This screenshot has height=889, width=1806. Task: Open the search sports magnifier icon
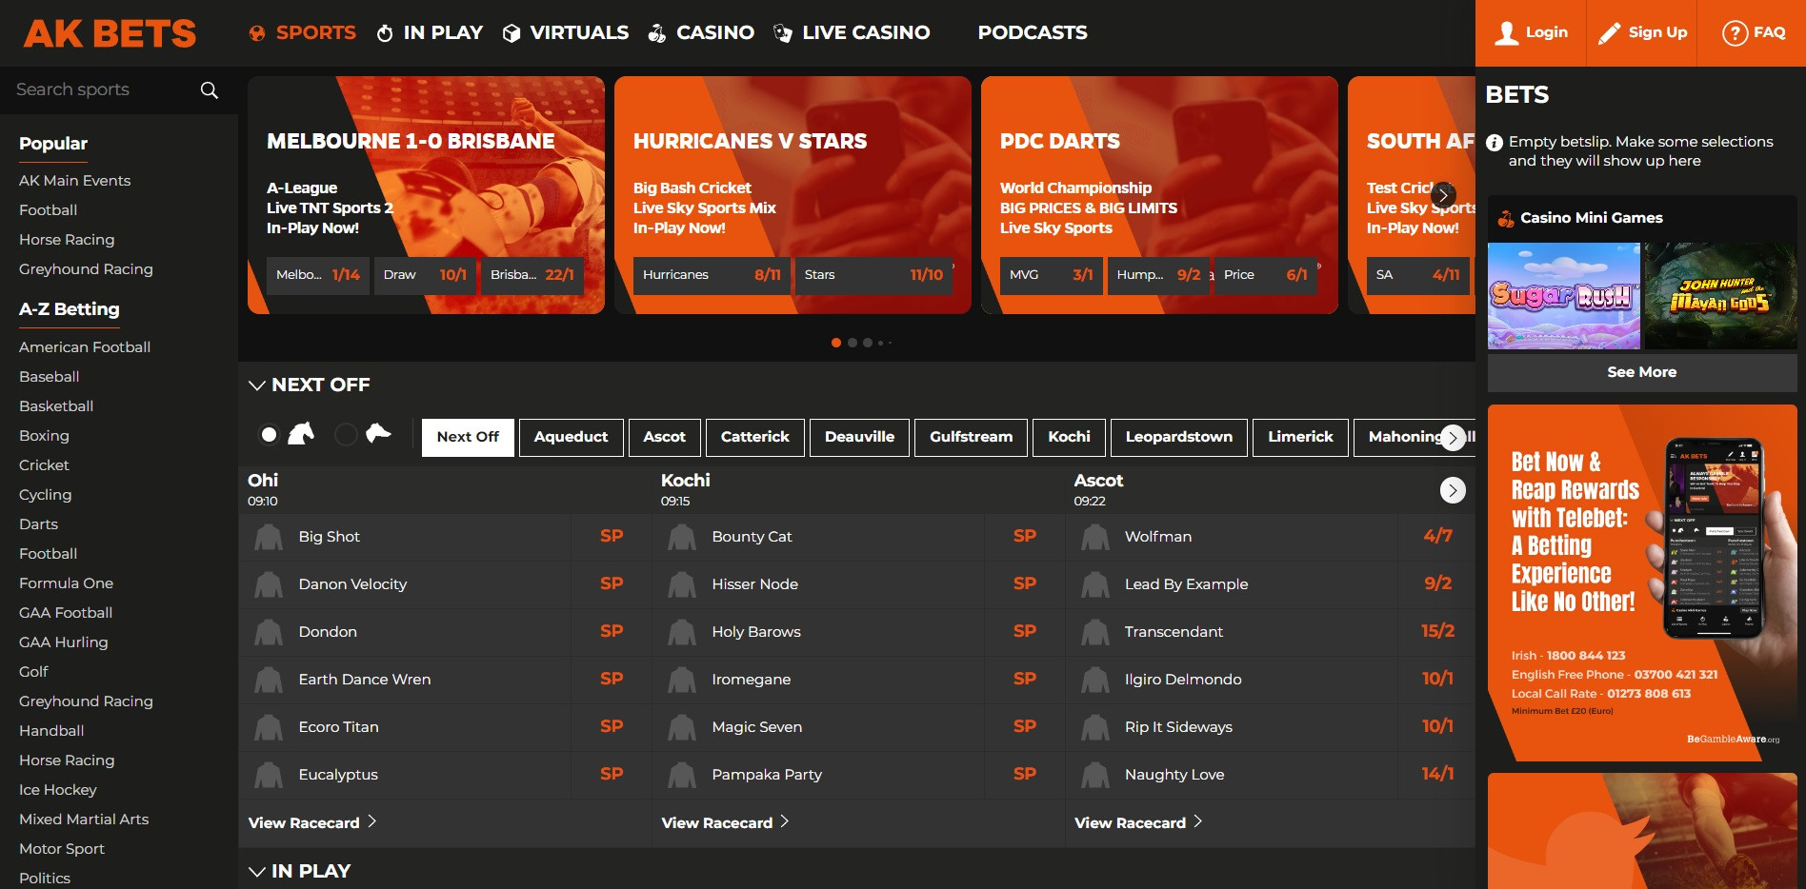point(209,89)
